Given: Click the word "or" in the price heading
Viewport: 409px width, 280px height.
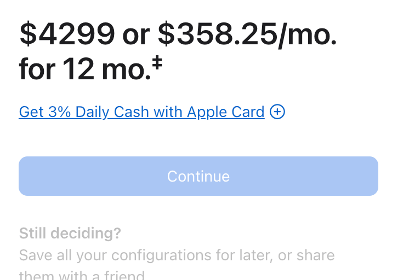Looking at the screenshot, I should click(x=136, y=34).
